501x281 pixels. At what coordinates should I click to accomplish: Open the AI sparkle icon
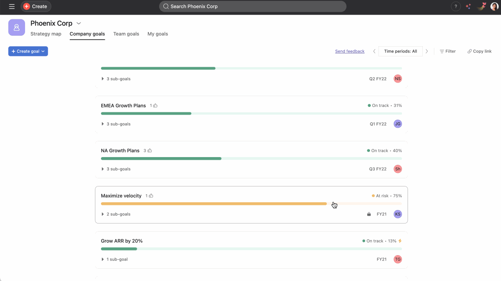click(x=468, y=7)
